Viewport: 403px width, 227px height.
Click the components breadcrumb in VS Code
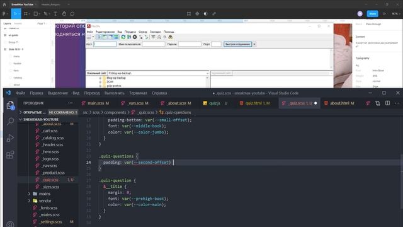[x=115, y=112]
